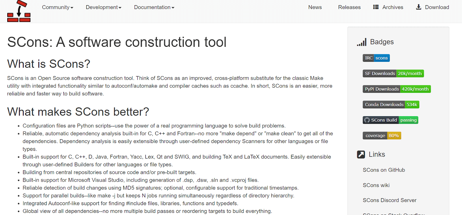462x215 pixels.
Task: Expand the Community dropdown menu
Action: click(58, 7)
